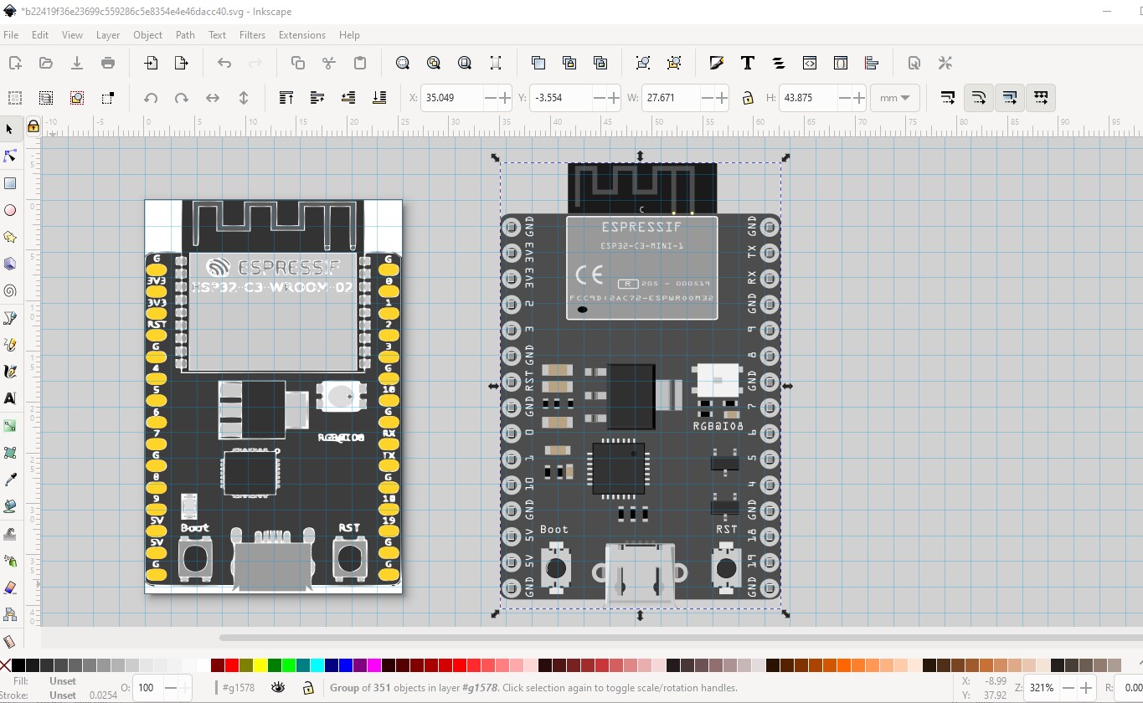Click the Save document icon
The image size is (1143, 703).
click(77, 63)
